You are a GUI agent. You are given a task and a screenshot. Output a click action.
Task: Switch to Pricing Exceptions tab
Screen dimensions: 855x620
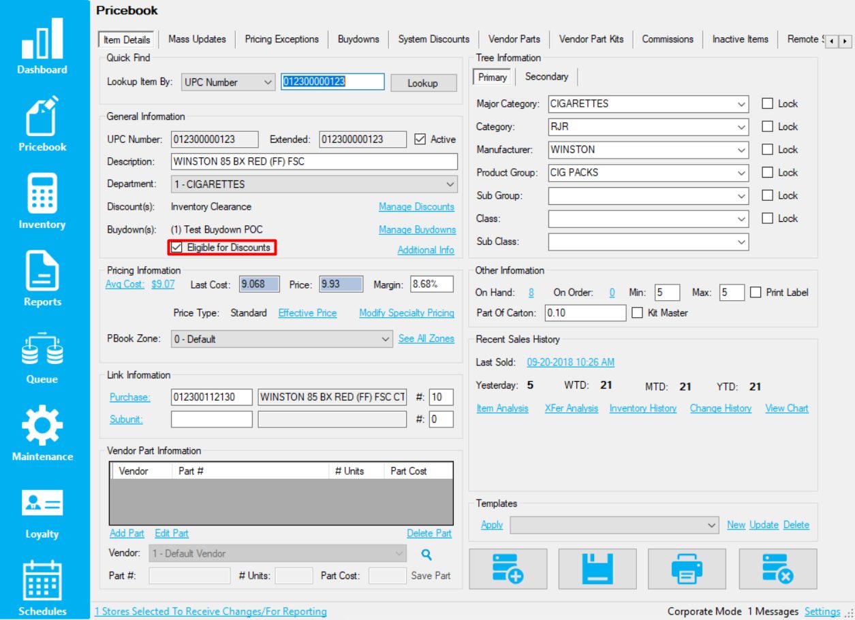coord(282,39)
